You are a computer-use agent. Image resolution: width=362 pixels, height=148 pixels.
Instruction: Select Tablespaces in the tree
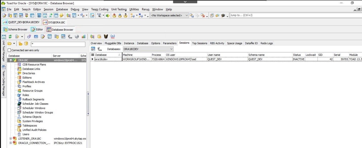click(x=30, y=126)
